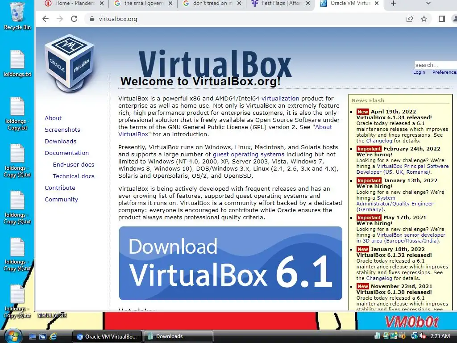The height and width of the screenshot is (343, 457).
Task: Select loldongs - Copy (4).txt file
Action: (x=17, y=255)
